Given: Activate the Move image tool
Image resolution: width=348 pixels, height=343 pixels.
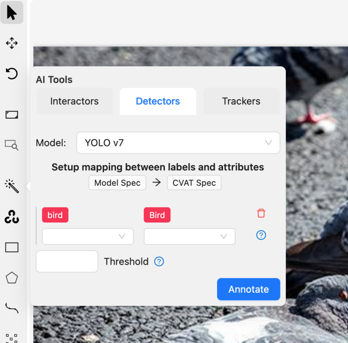Looking at the screenshot, I should tap(12, 43).
